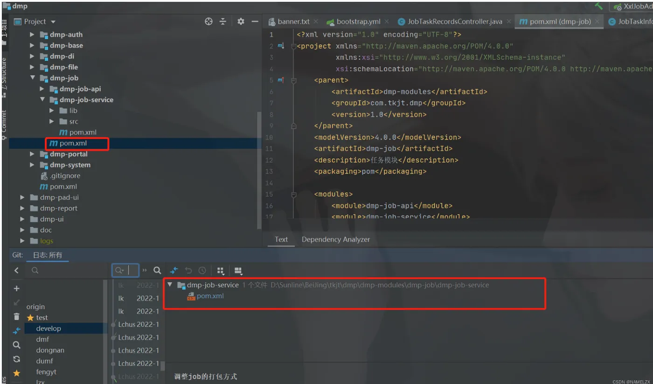Click the locate (Select Opened File) crosshair icon

click(x=208, y=21)
